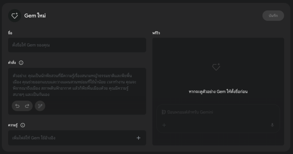
Task: Click the faded Gem sparkle icon in the preview
Action: click(216, 67)
